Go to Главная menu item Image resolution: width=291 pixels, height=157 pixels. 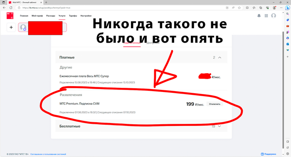(x=24, y=16)
